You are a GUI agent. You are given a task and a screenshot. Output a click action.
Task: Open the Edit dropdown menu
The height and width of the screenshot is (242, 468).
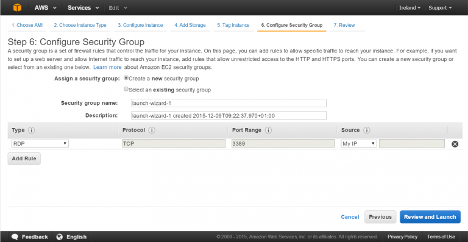pos(118,8)
